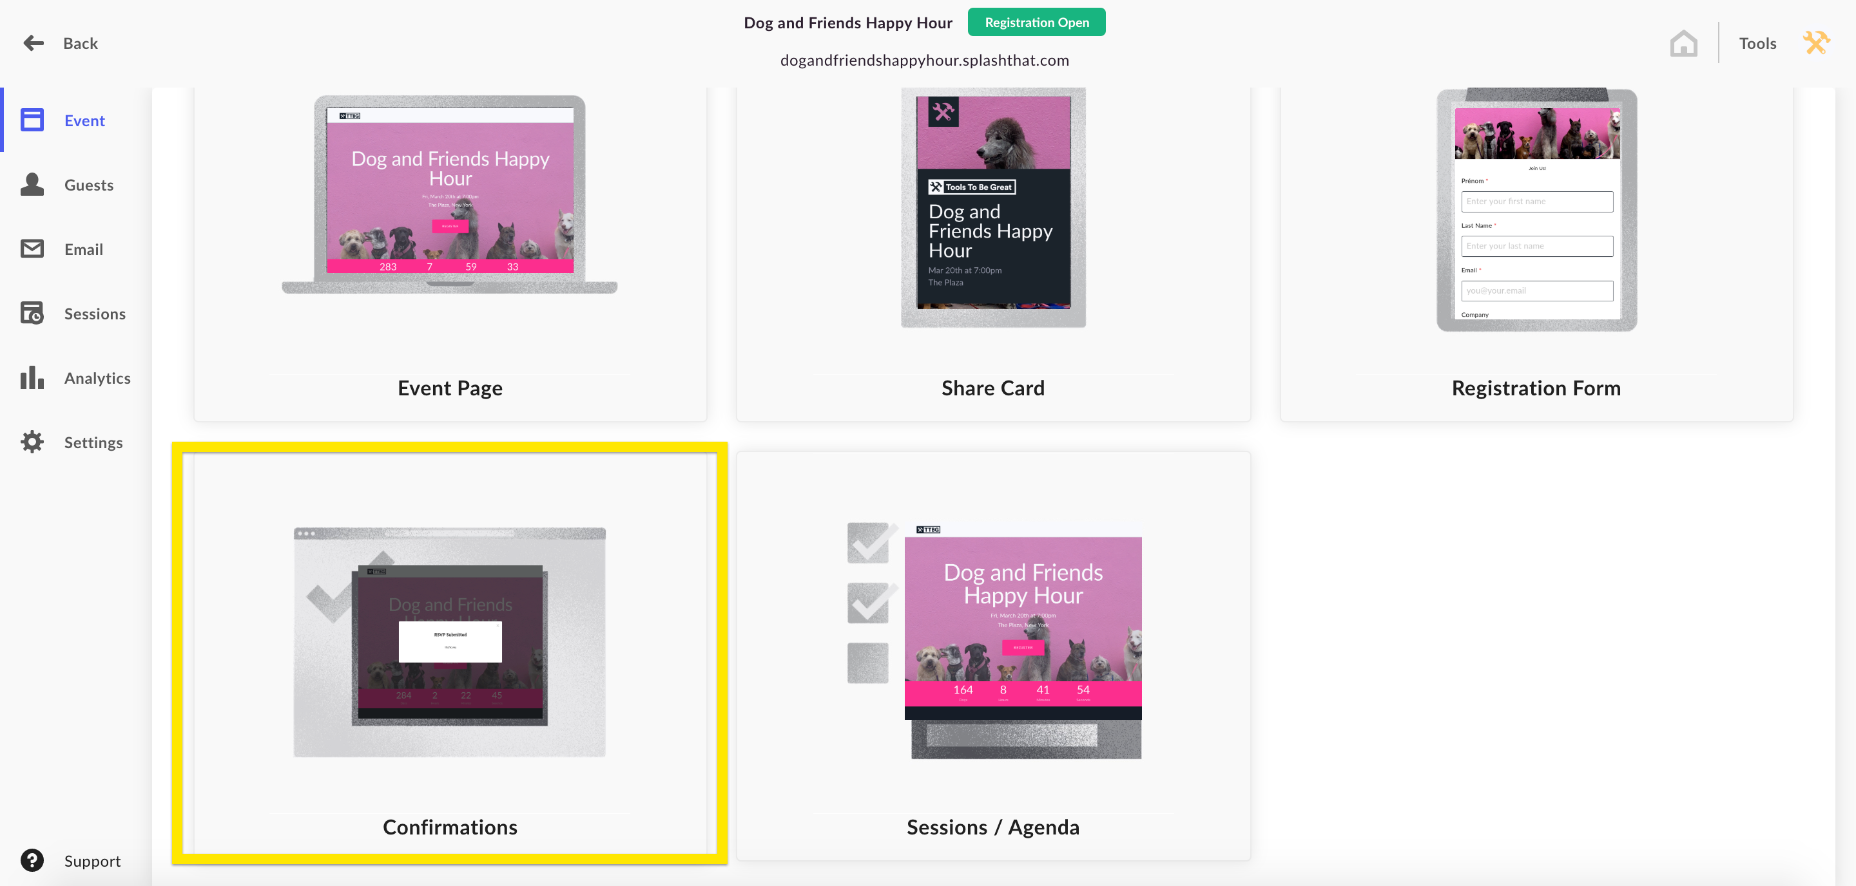The height and width of the screenshot is (886, 1856).
Task: Click the Registration Open status badge
Action: (1036, 23)
